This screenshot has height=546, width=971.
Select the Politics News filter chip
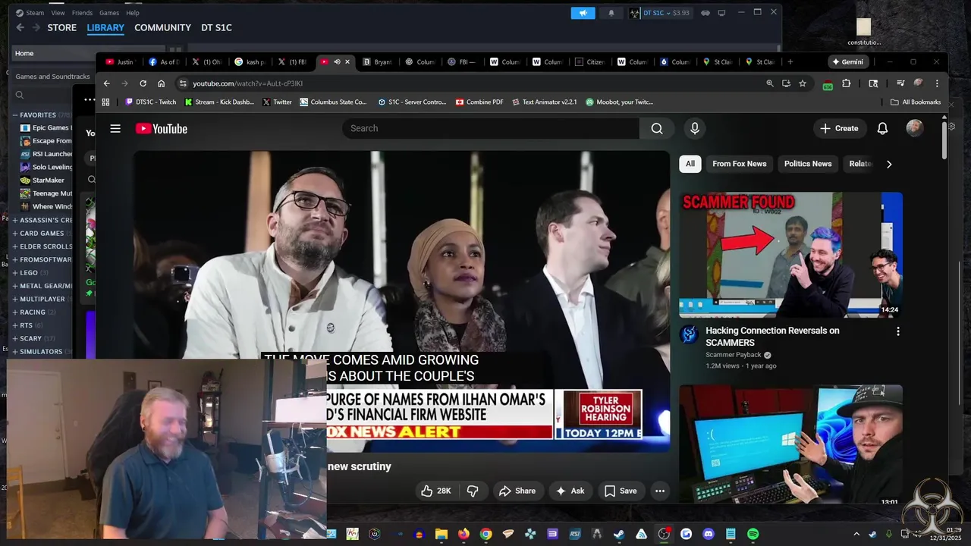pos(808,164)
